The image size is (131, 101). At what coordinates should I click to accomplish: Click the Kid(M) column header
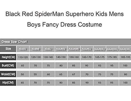(x=36, y=49)
